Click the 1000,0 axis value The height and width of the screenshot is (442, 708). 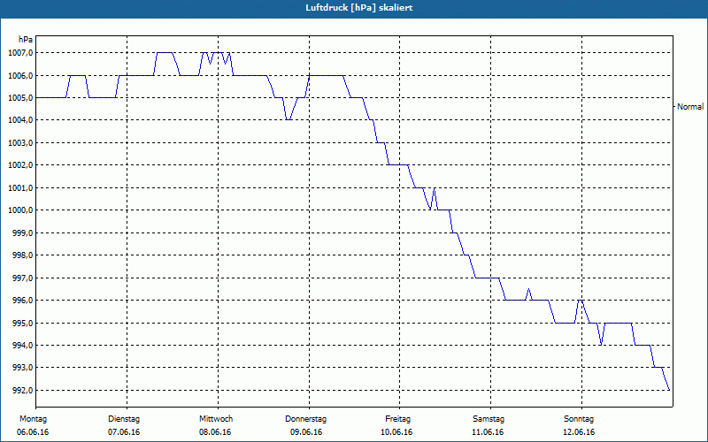20,210
